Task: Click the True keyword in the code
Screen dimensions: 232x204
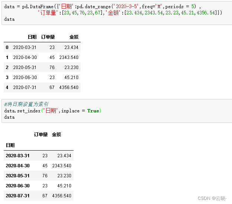Action: pos(93,111)
